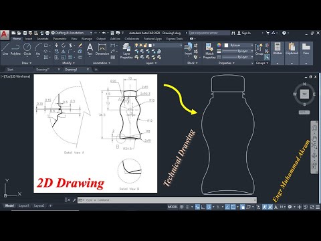Click the Trim tool icon

click(71, 46)
